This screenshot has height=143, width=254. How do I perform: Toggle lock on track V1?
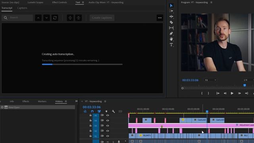[90, 136]
